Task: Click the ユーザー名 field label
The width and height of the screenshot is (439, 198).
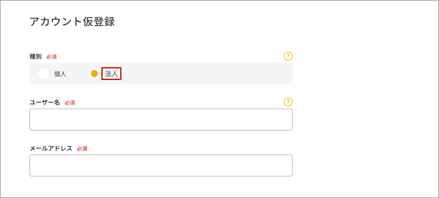Action: coord(45,102)
